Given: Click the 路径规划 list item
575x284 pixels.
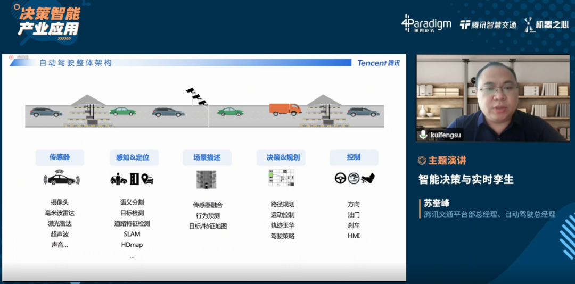Looking at the screenshot, I should pos(283,204).
